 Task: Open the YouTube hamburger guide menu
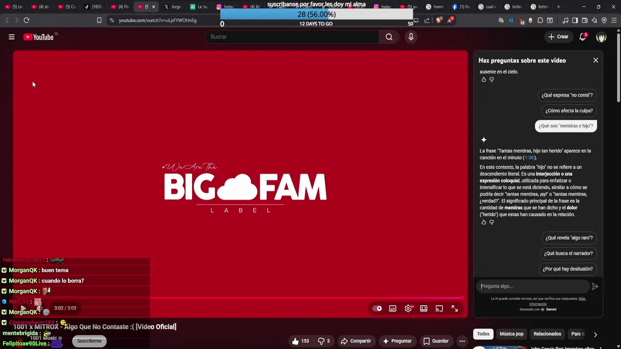(12, 37)
